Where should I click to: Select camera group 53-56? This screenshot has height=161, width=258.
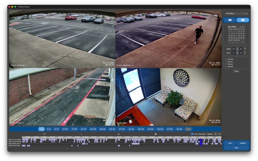click(160, 129)
